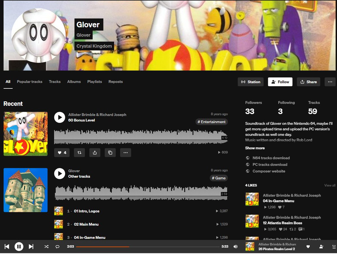337x254 pixels.
Task: Open more options for 60 Bonus Level
Action: (125, 152)
